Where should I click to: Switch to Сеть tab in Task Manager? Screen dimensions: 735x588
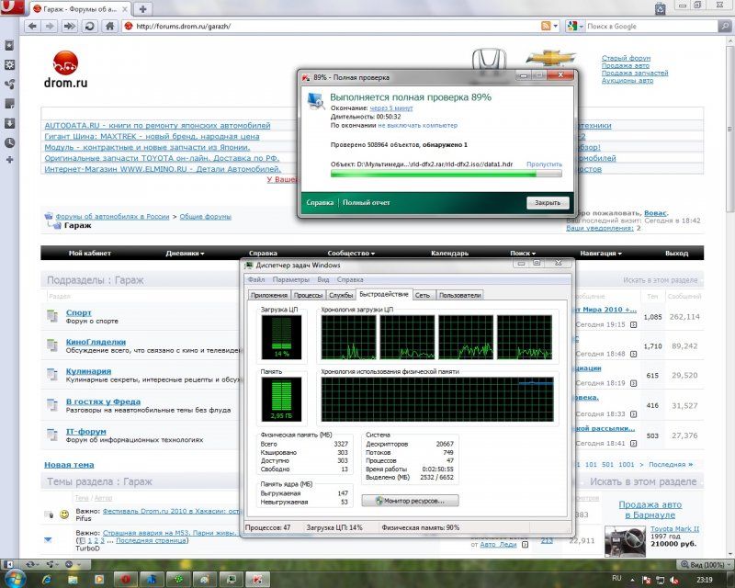coord(423,296)
